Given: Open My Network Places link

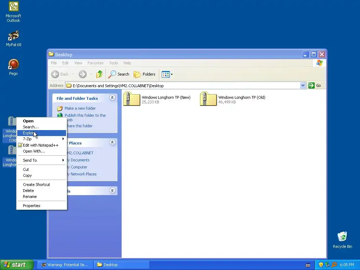Looking at the screenshot, I should point(82,174).
